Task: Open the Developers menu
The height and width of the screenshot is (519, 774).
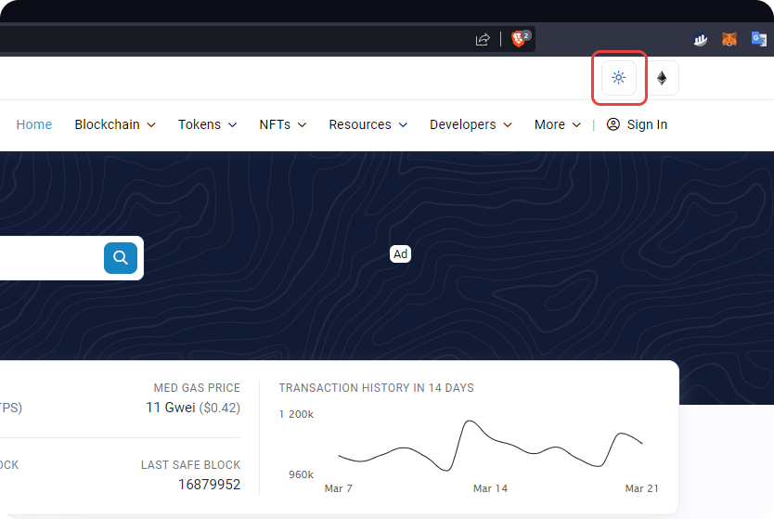Action: (x=471, y=124)
